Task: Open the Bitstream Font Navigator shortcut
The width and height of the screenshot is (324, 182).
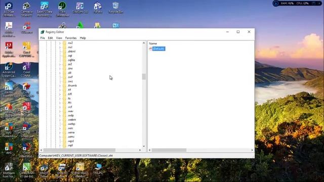Action: coord(9,170)
